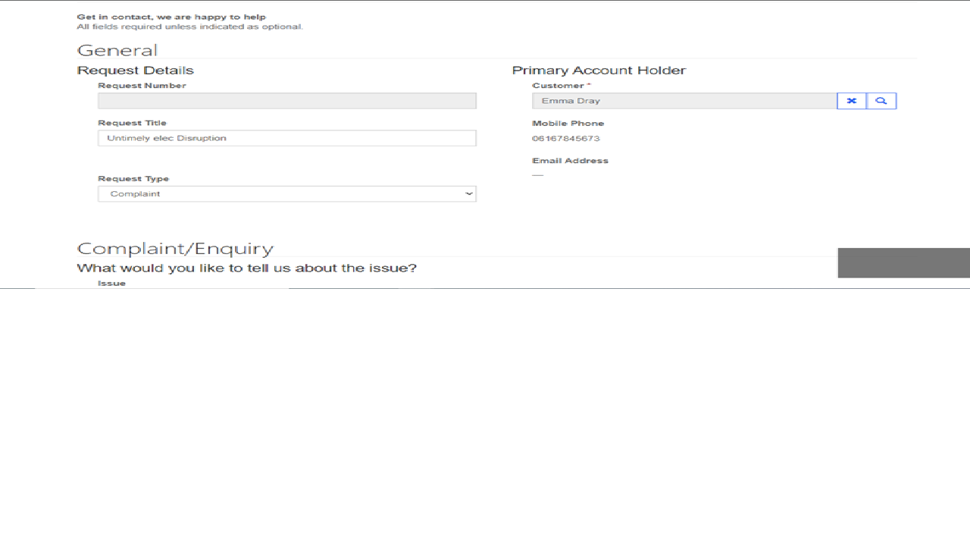Click the Request Title input field
The width and height of the screenshot is (970, 546).
pos(286,138)
